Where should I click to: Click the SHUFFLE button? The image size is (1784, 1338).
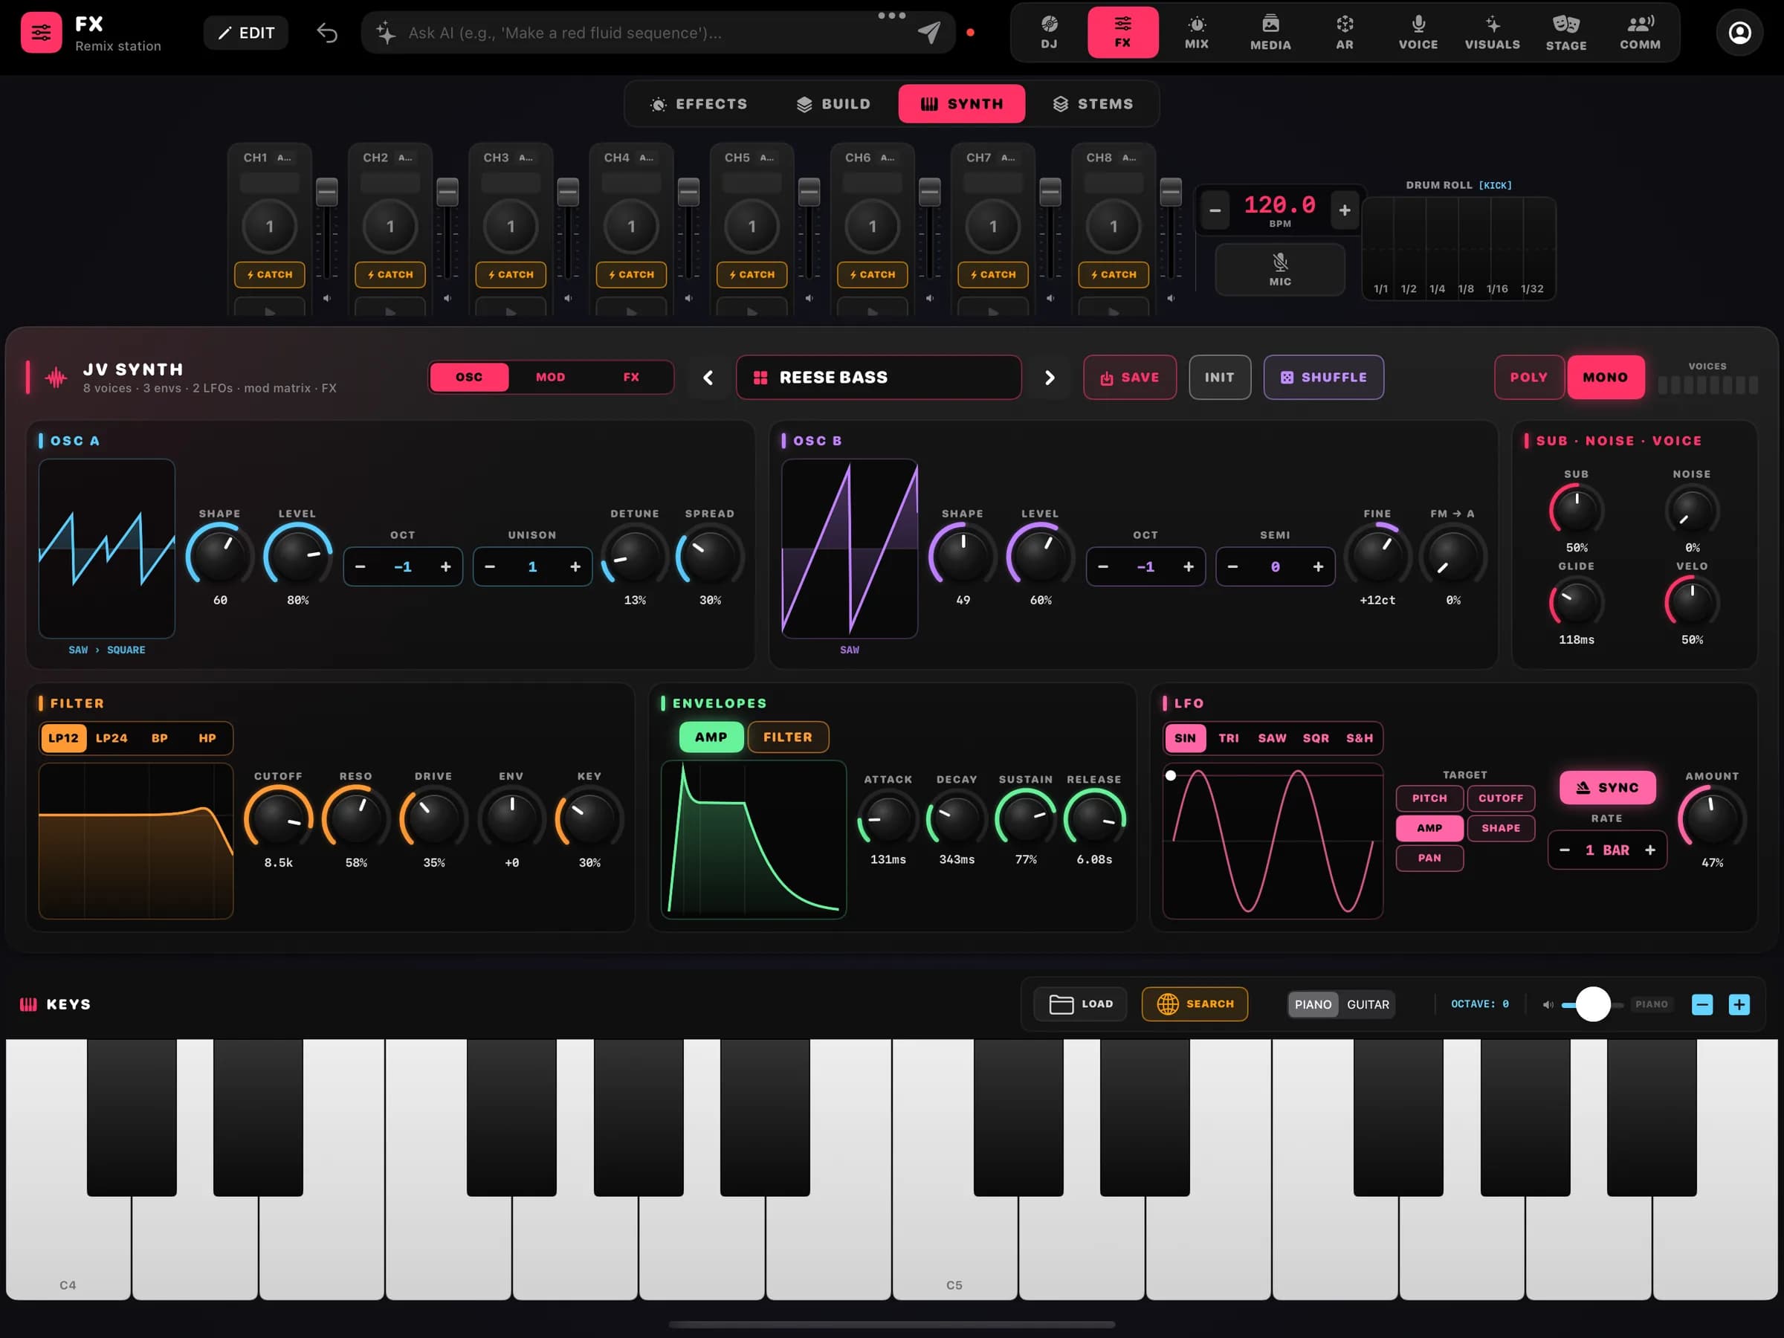point(1323,378)
